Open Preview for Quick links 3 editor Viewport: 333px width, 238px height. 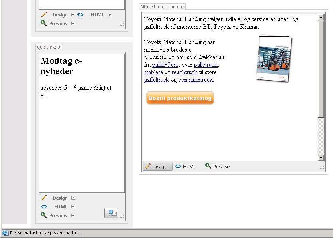click(x=58, y=215)
